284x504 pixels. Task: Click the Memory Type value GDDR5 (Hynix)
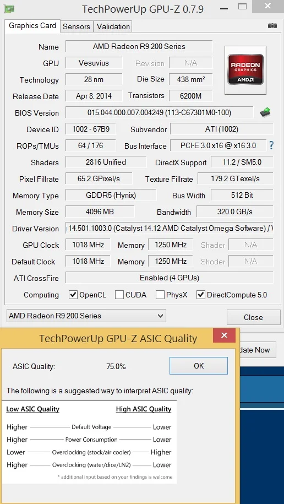(111, 195)
